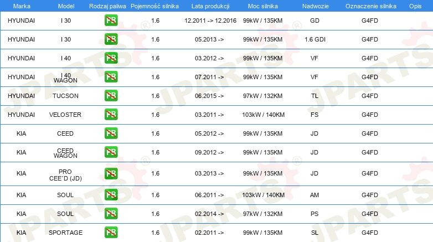This screenshot has height=242, width=433.
Task: Click the Model column header
Action: tap(66, 6)
